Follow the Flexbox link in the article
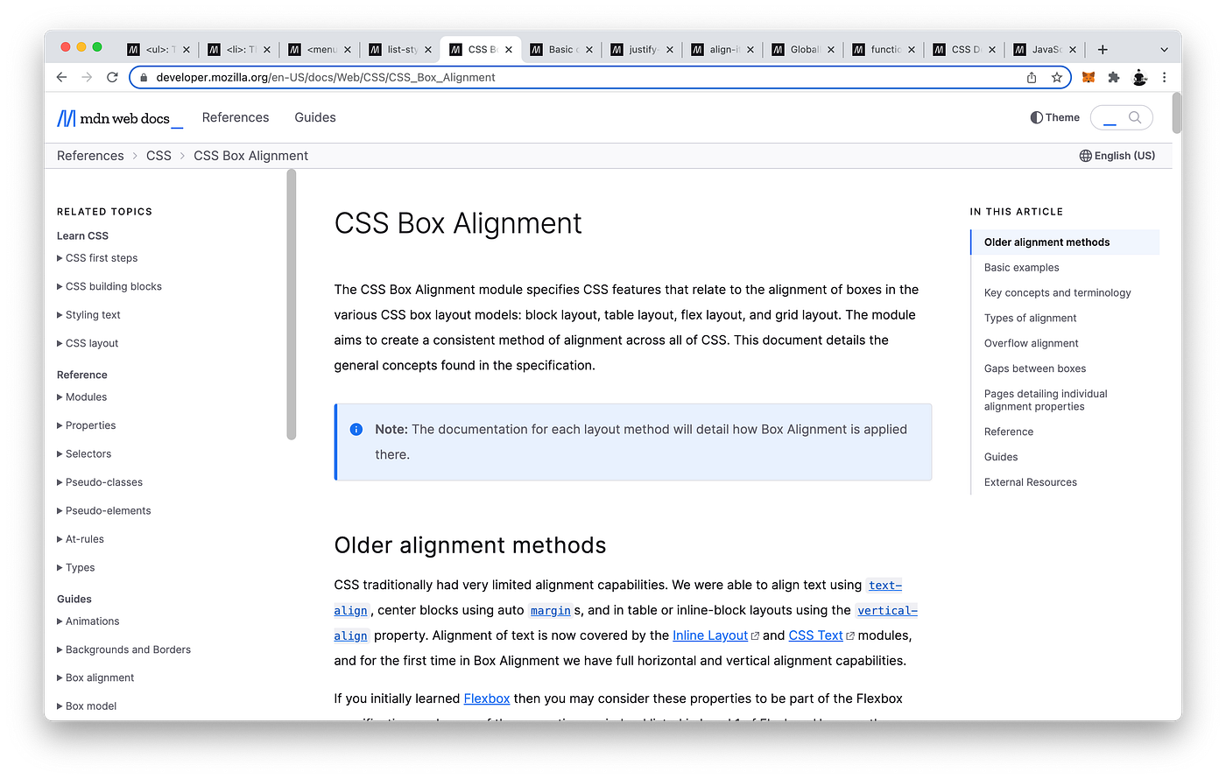The image size is (1226, 779). (487, 698)
